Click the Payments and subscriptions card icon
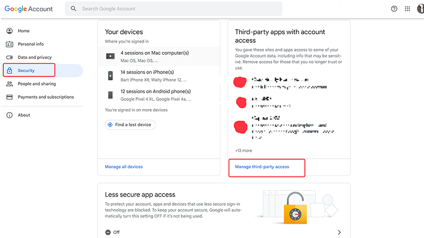424x238 pixels. pos(10,97)
